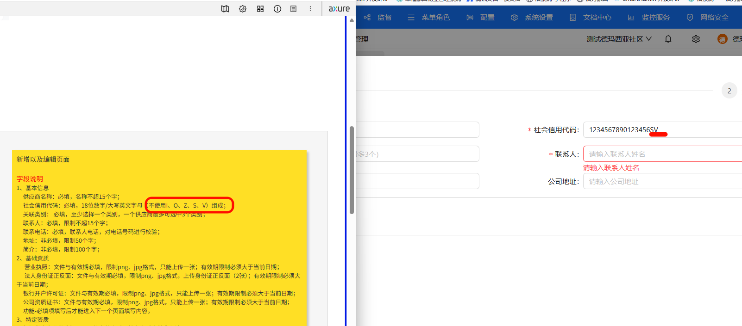Click the orange 德 user avatar
Screen dimensions: 742x326
722,39
